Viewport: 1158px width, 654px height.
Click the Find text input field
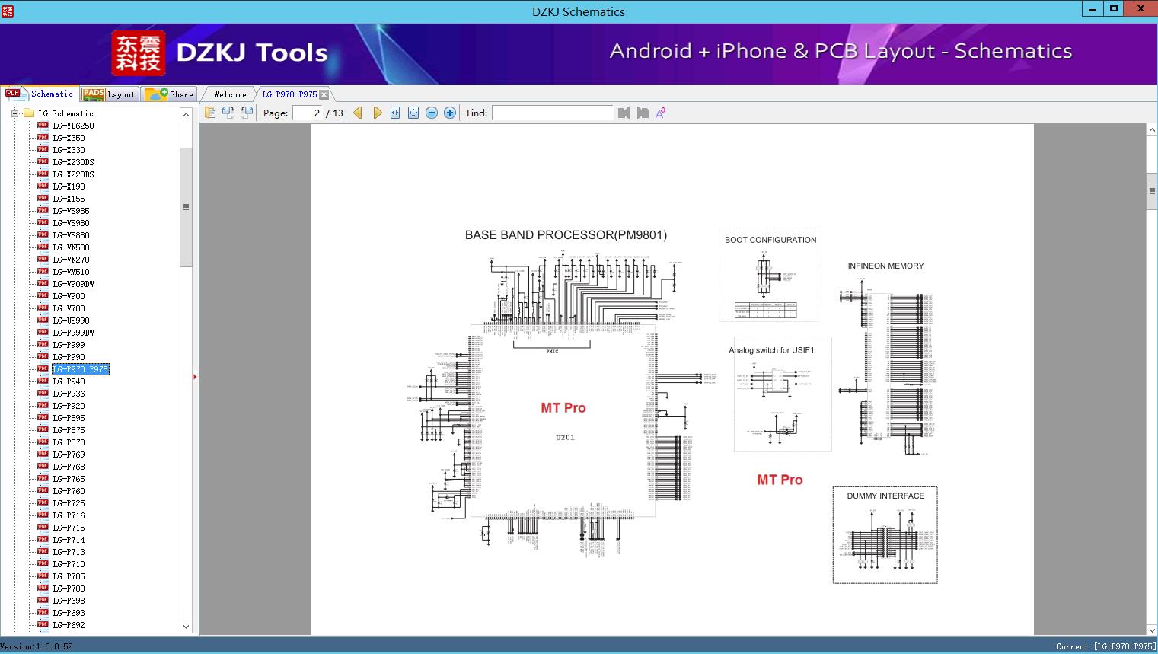(552, 113)
